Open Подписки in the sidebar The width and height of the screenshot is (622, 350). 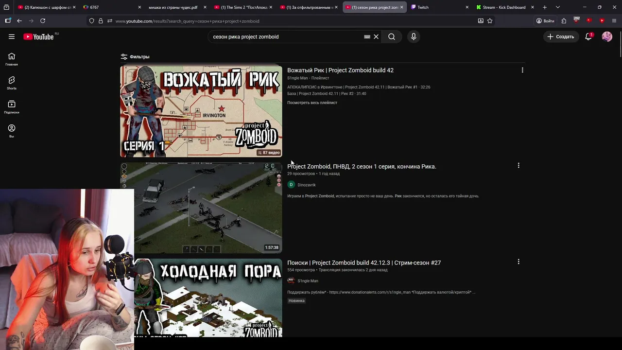tap(12, 107)
